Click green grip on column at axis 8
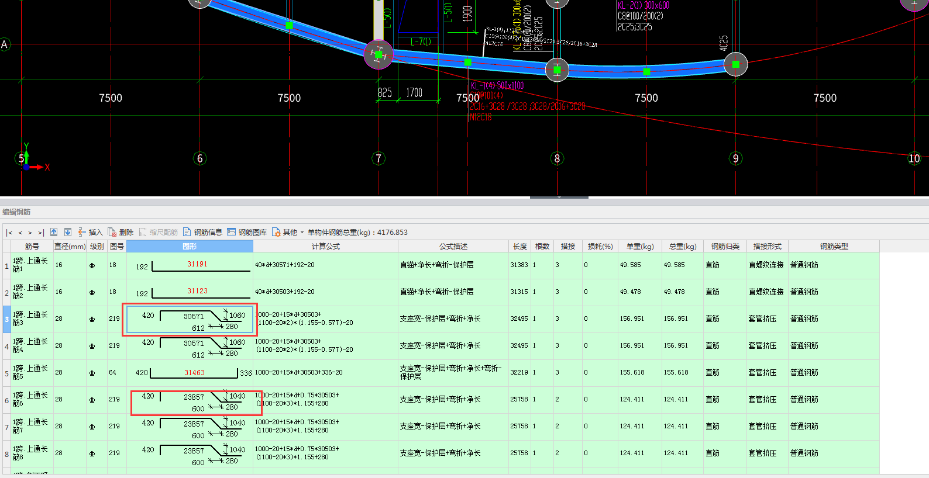The image size is (929, 478). click(557, 70)
